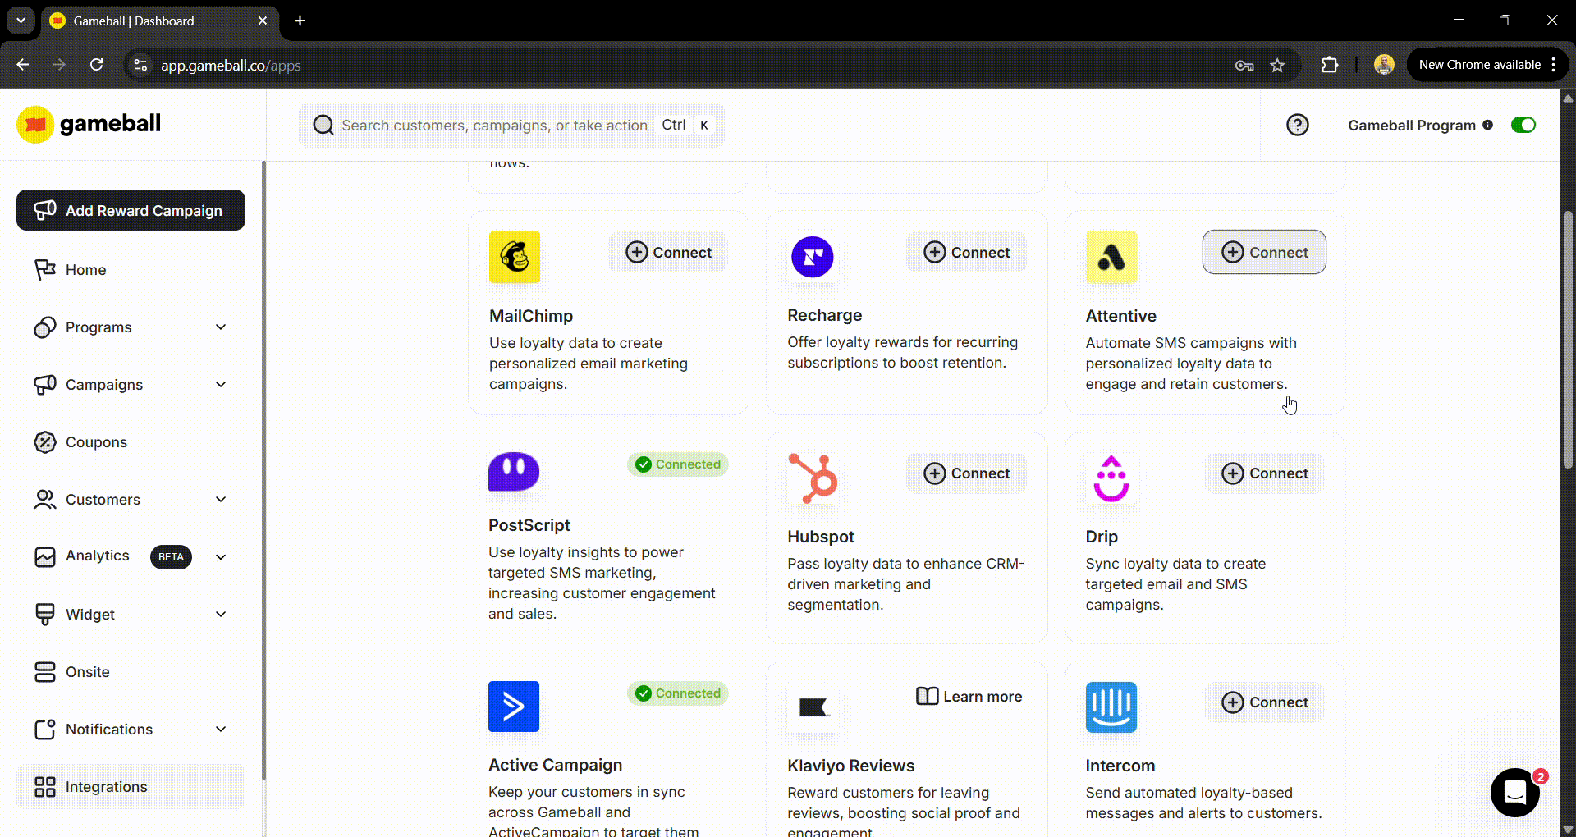Open Learn more for Klaviyo Reviews

pos(969,696)
